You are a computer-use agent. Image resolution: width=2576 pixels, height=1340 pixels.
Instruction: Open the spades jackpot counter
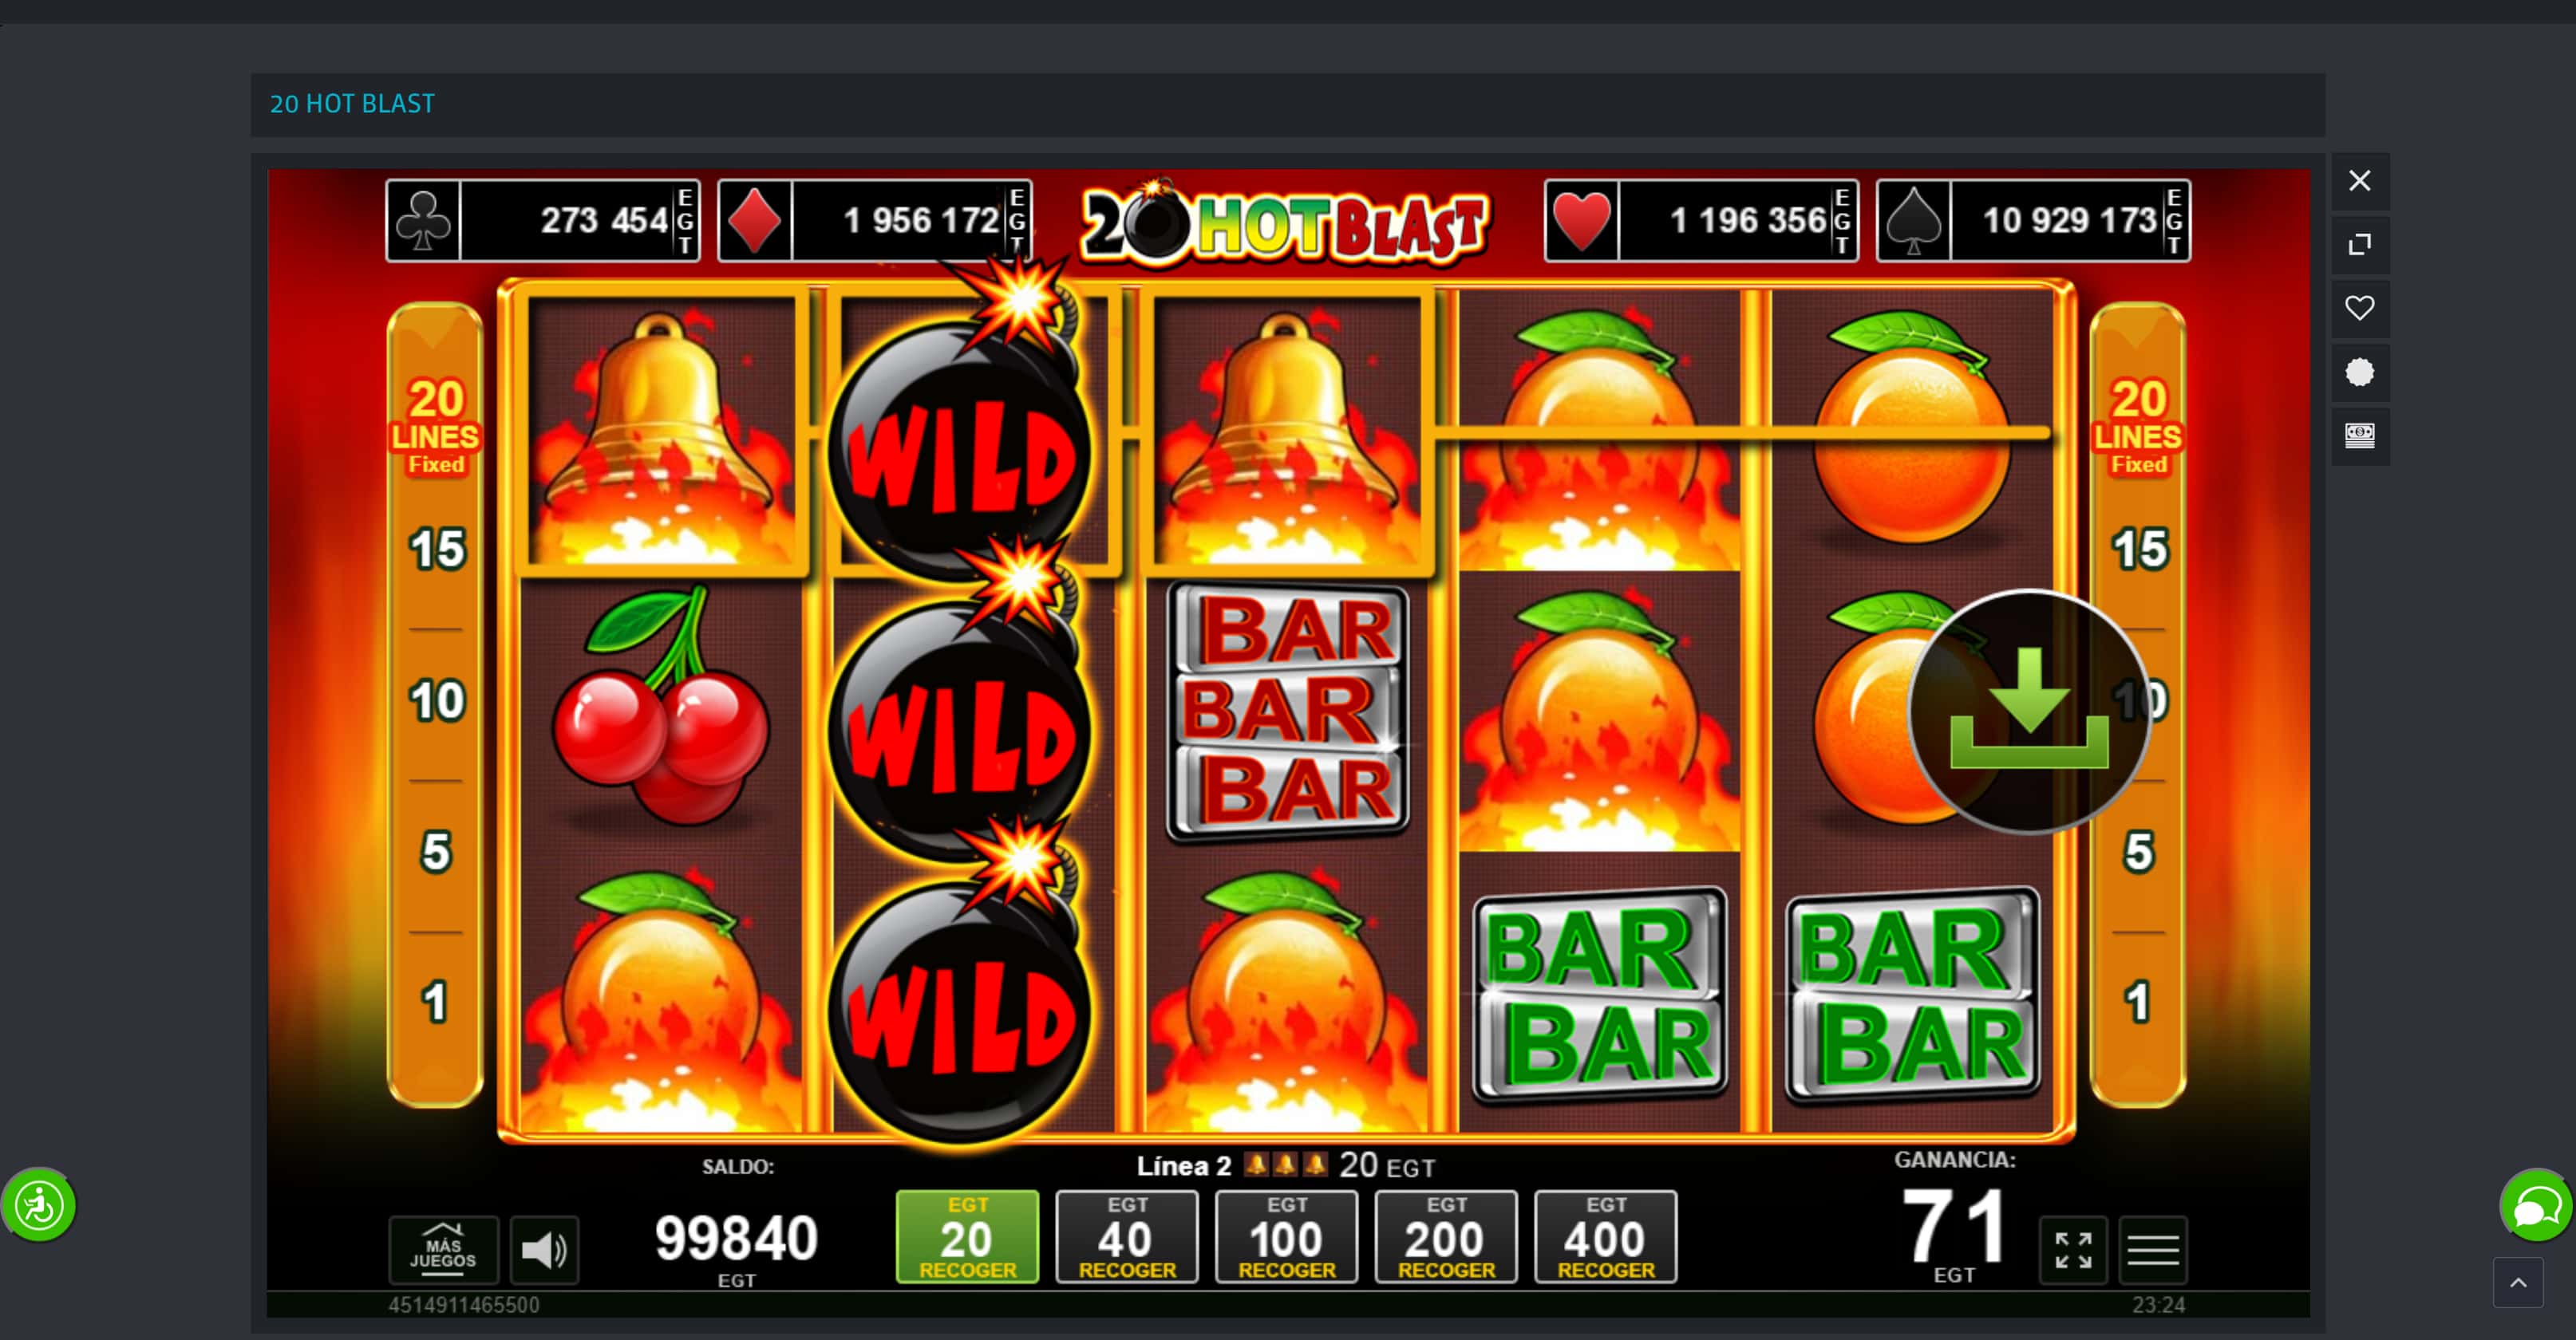(2033, 221)
